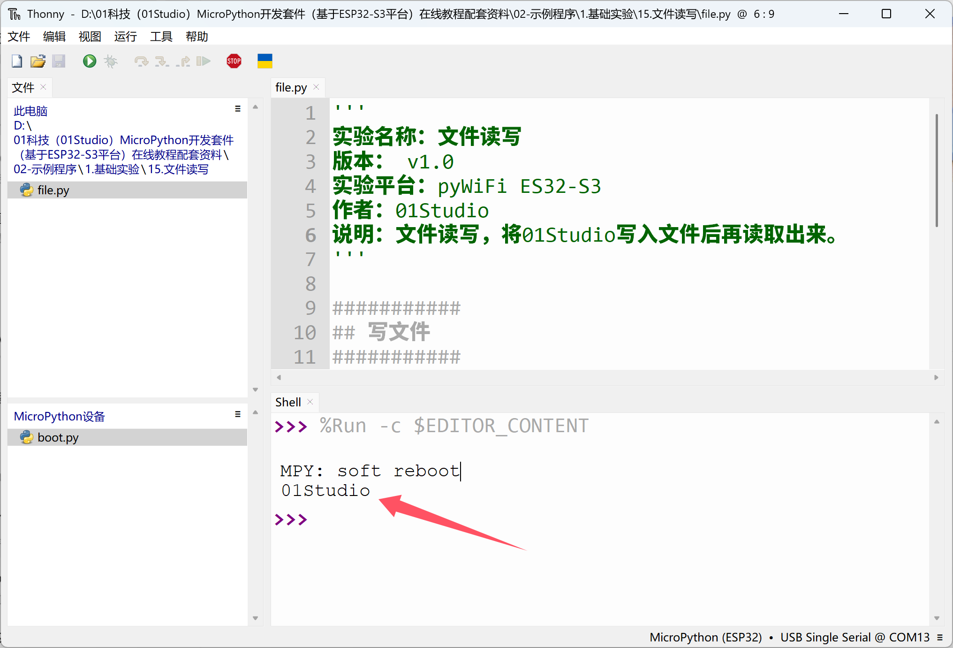Viewport: 953px width, 648px height.
Task: Open the 此电脑 panel hamburger menu
Action: (238, 109)
